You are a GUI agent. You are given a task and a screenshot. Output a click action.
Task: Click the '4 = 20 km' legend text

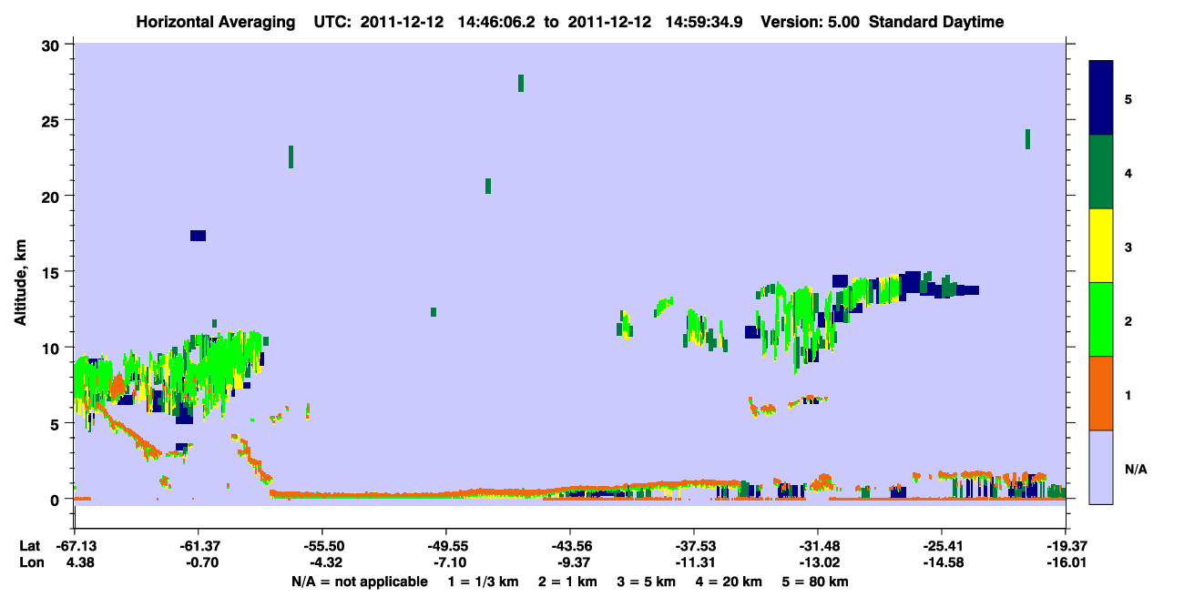coord(728,582)
